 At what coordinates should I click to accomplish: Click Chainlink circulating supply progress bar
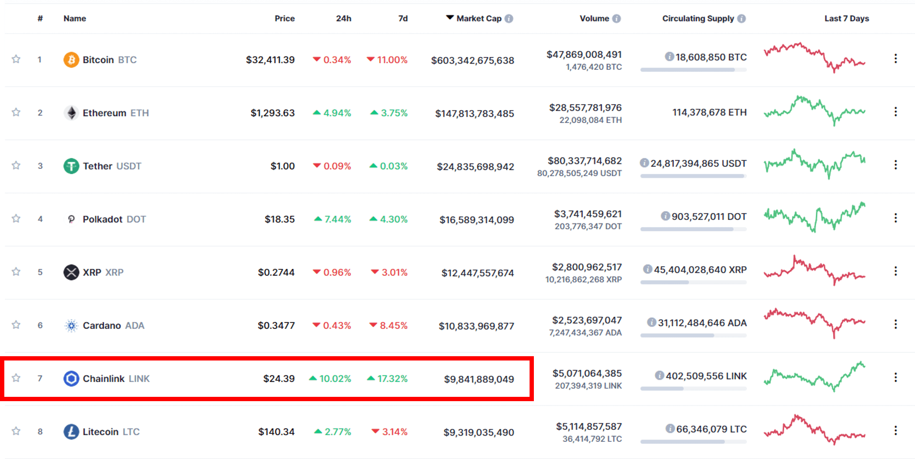[x=693, y=389]
